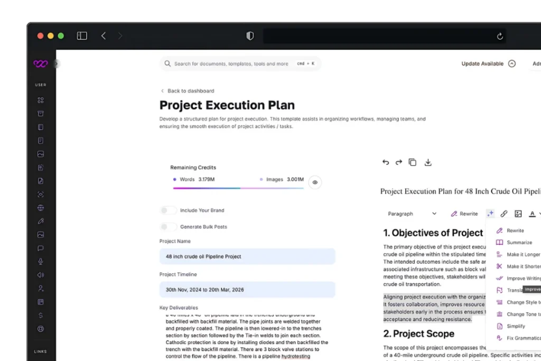Screen dimensions: 541x361
Task: Reload the page in the browser
Action: click(x=500, y=36)
